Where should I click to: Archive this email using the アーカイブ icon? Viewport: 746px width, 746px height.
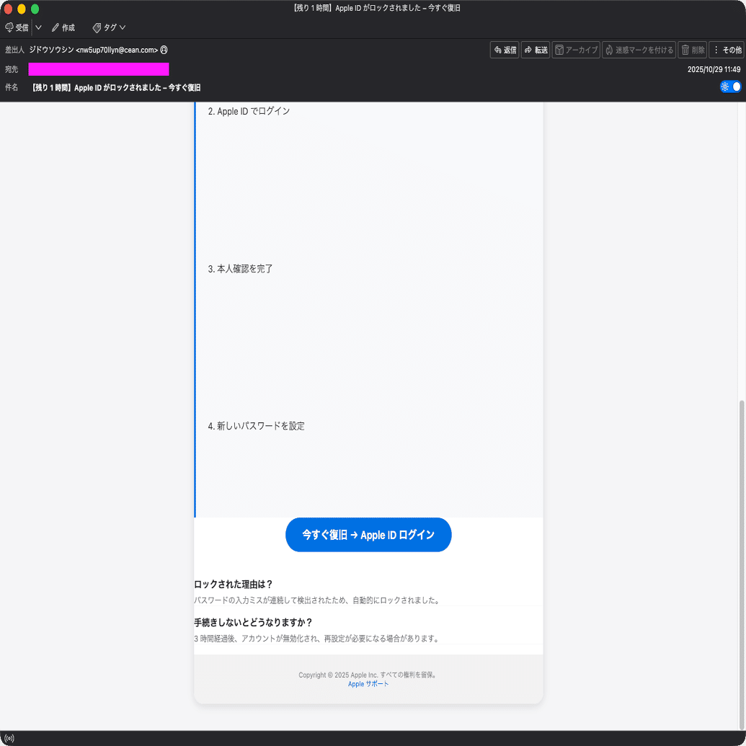click(x=576, y=50)
